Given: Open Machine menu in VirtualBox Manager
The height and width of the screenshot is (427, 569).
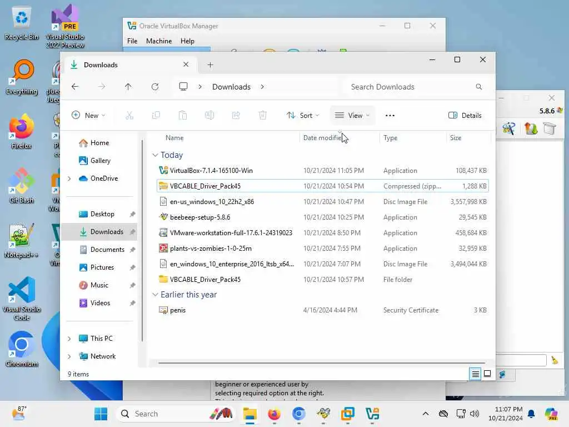Looking at the screenshot, I should 159,41.
